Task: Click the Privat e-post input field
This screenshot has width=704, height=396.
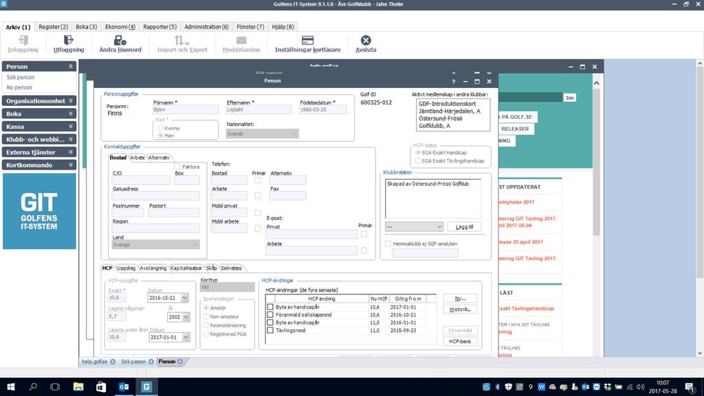Action: point(311,234)
